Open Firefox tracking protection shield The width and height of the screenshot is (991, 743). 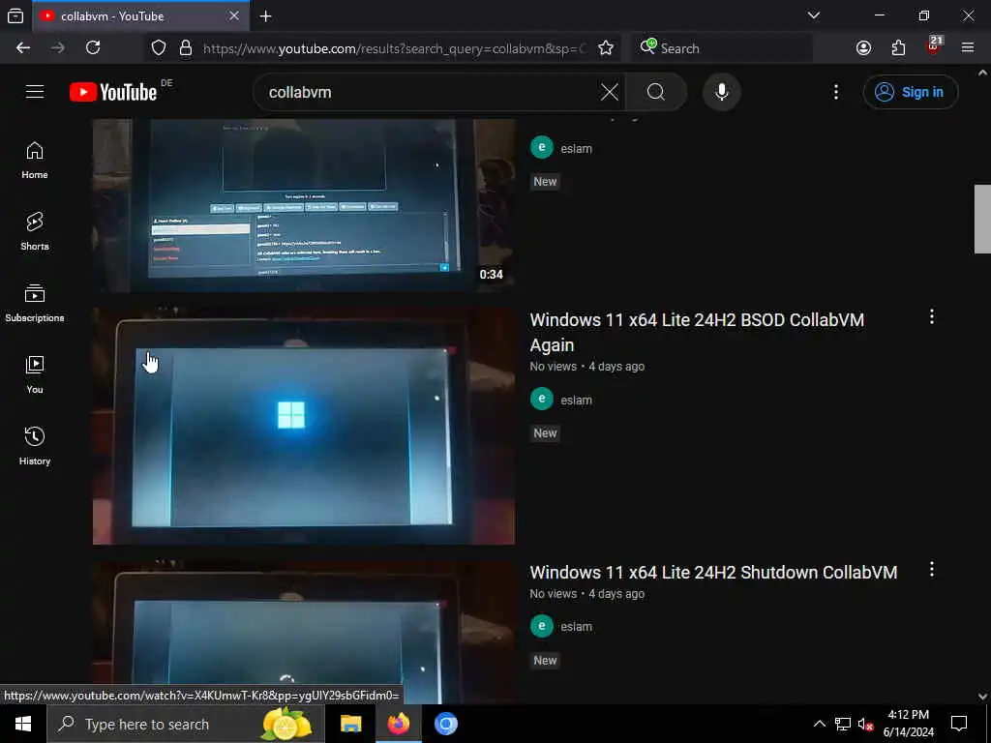(159, 48)
